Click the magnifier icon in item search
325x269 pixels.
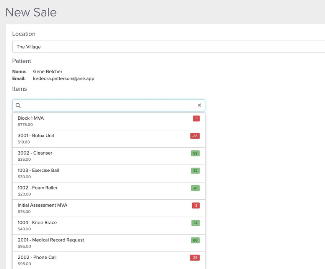(x=18, y=105)
